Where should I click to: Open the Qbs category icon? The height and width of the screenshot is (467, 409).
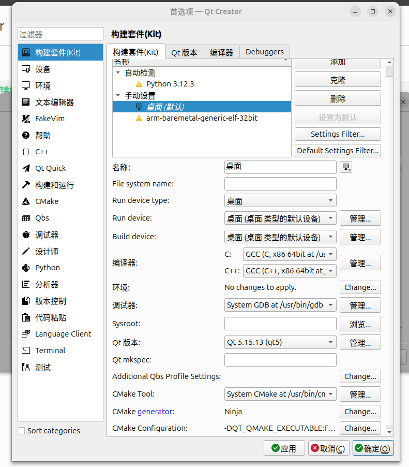[x=26, y=218]
